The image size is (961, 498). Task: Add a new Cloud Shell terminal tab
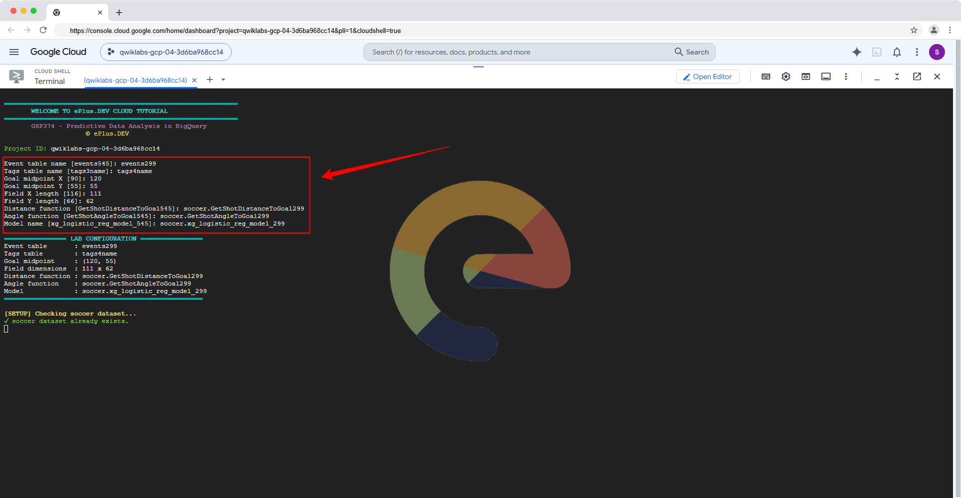[210, 80]
